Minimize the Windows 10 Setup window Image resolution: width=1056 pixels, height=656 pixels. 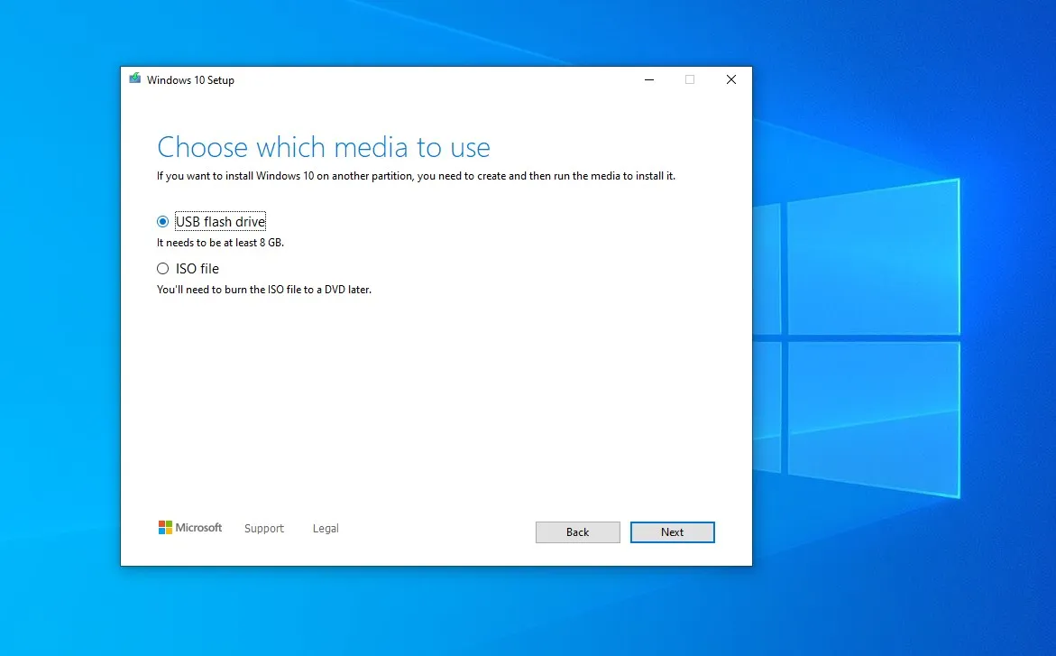(x=649, y=79)
